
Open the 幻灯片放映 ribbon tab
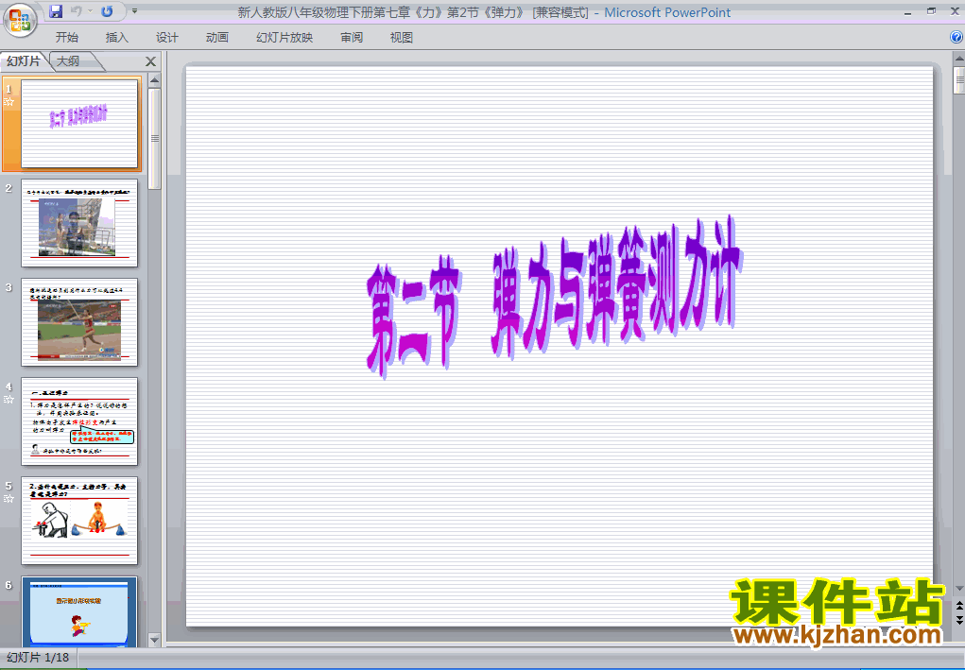pos(284,38)
